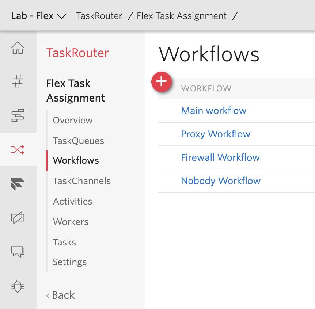Open the Studio flow icon in sidebar

(18, 115)
